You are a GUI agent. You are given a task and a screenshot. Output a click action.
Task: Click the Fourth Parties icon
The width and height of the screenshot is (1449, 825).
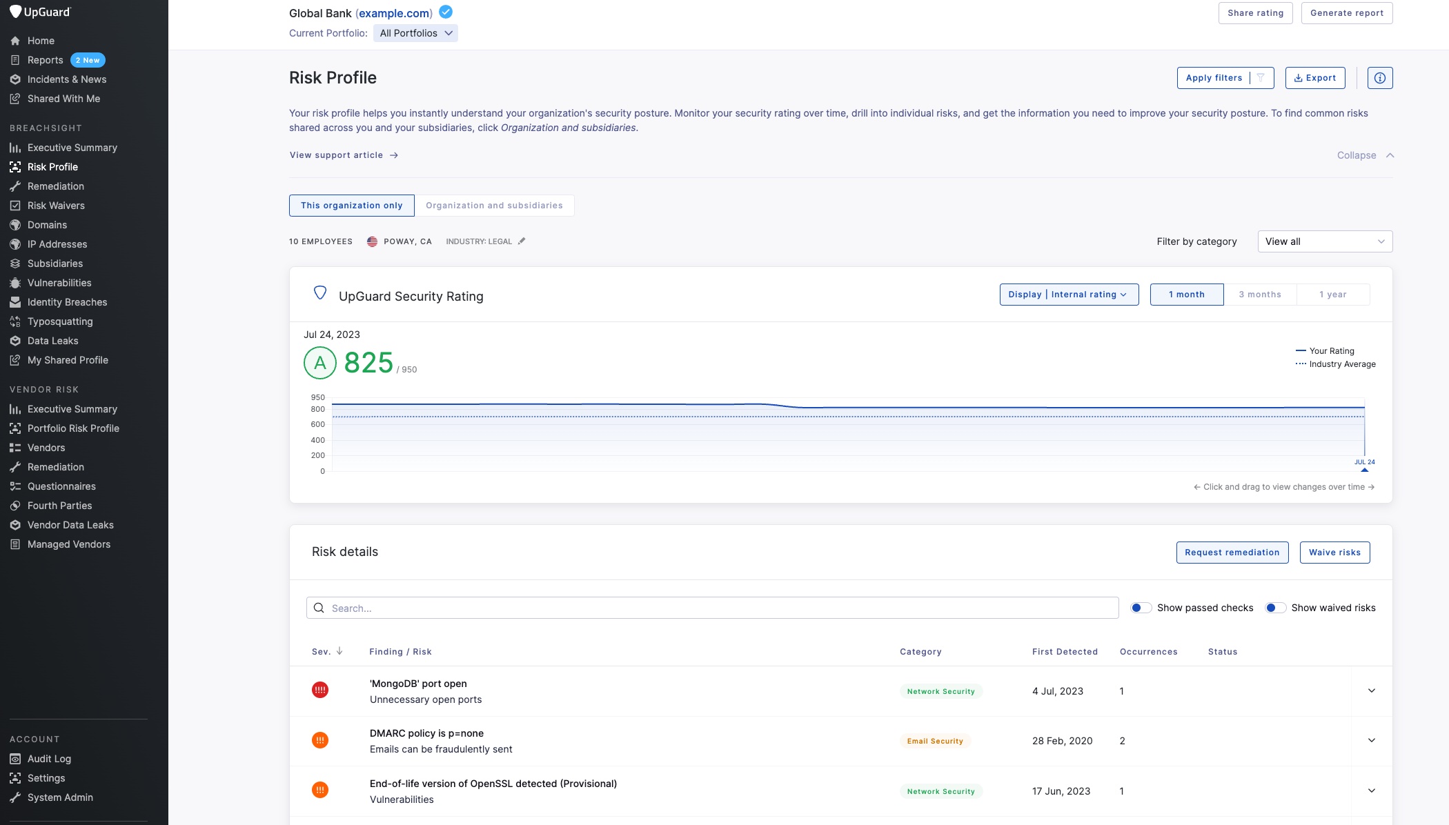pos(15,506)
